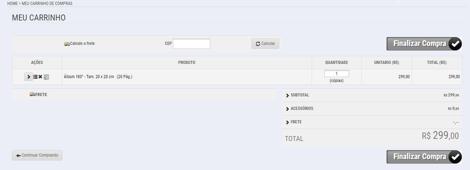Go to HOME in the breadcrumb

pos(12,3)
